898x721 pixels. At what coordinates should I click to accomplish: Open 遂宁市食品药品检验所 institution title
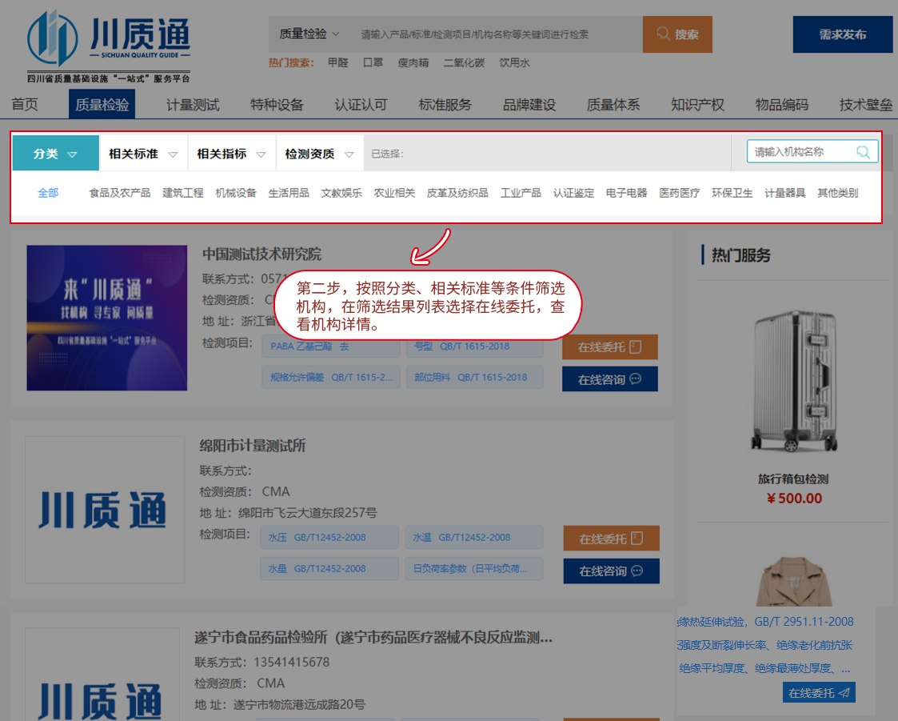click(x=373, y=637)
